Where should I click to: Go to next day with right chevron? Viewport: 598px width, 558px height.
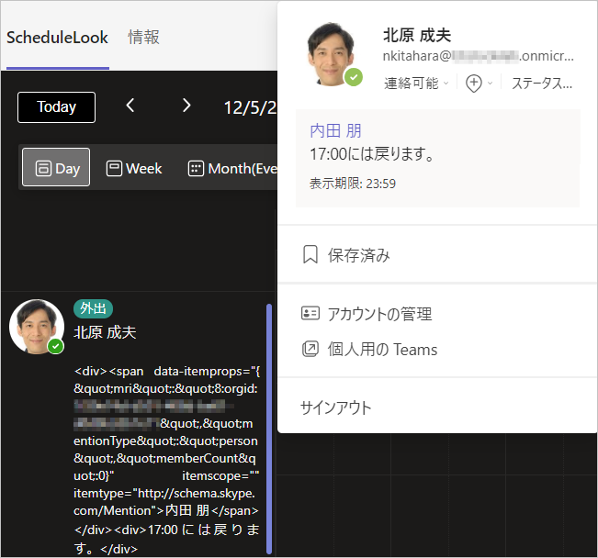coord(186,106)
